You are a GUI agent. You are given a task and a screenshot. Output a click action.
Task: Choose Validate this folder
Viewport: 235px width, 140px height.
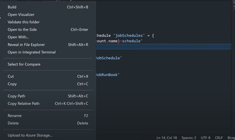48,22
